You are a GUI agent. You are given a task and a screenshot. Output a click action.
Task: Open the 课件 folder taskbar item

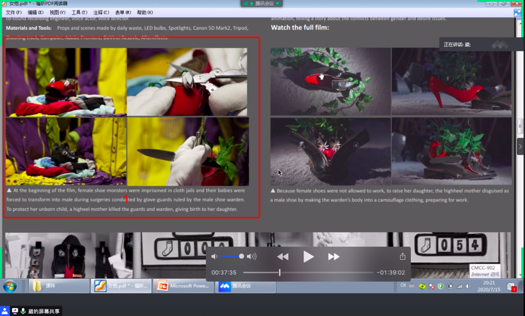(x=58, y=286)
